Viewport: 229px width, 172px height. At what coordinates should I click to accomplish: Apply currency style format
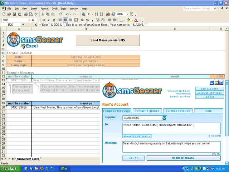[x=82, y=20]
